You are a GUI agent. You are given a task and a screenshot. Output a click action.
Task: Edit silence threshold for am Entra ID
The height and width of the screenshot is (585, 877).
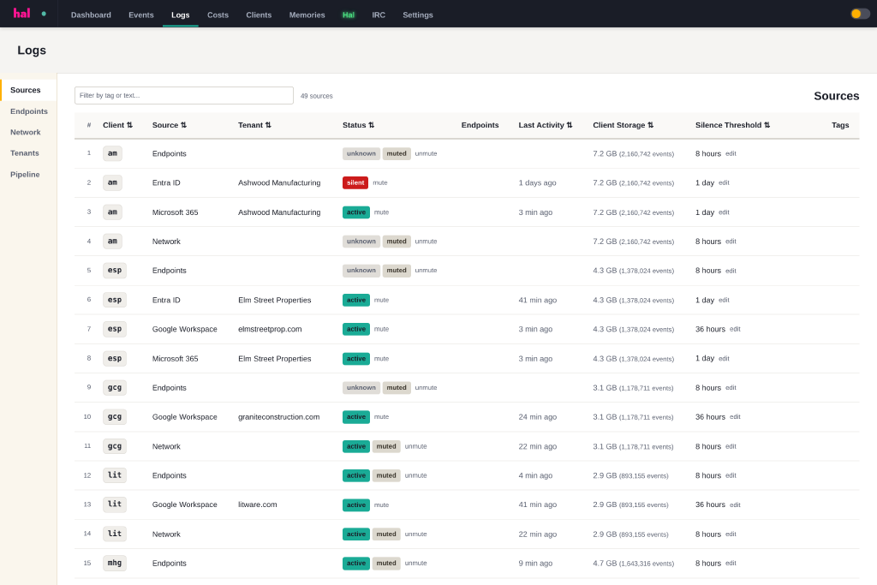click(724, 183)
